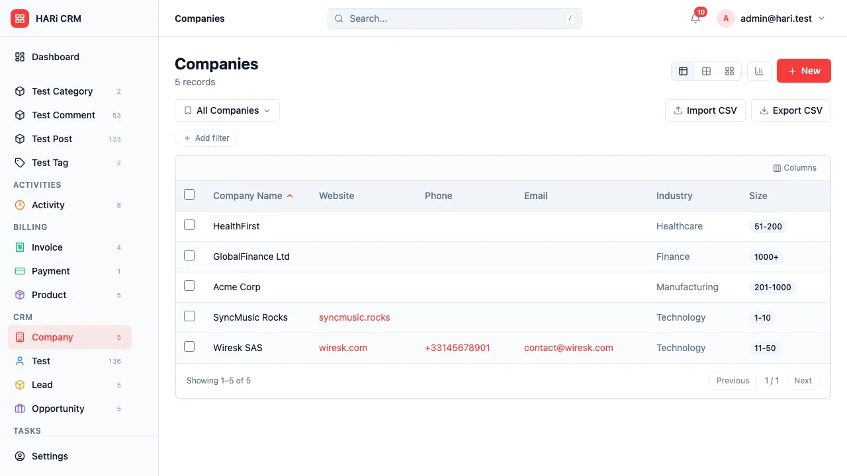
Task: Select the grid card view icon
Action: 729,71
